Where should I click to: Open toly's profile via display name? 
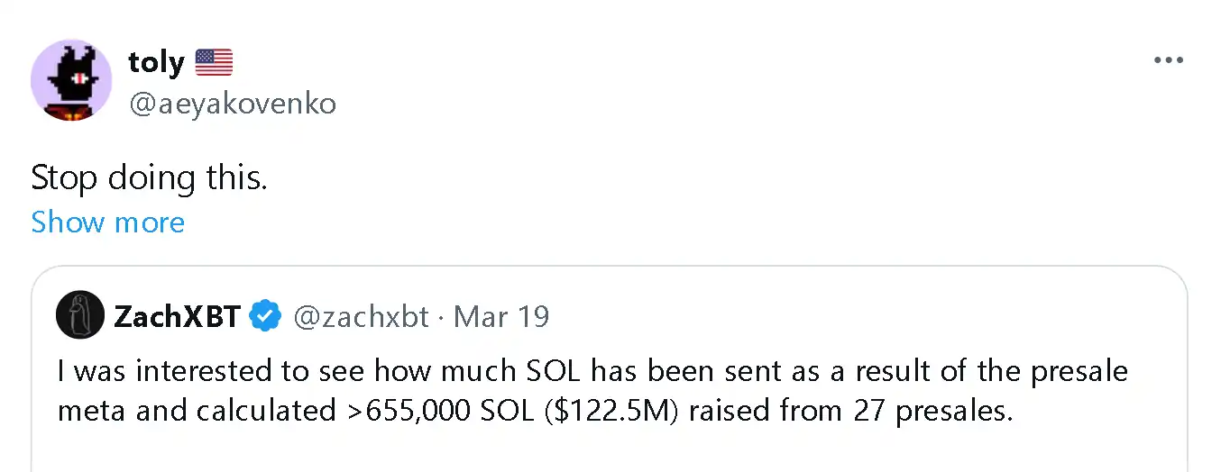tap(156, 62)
